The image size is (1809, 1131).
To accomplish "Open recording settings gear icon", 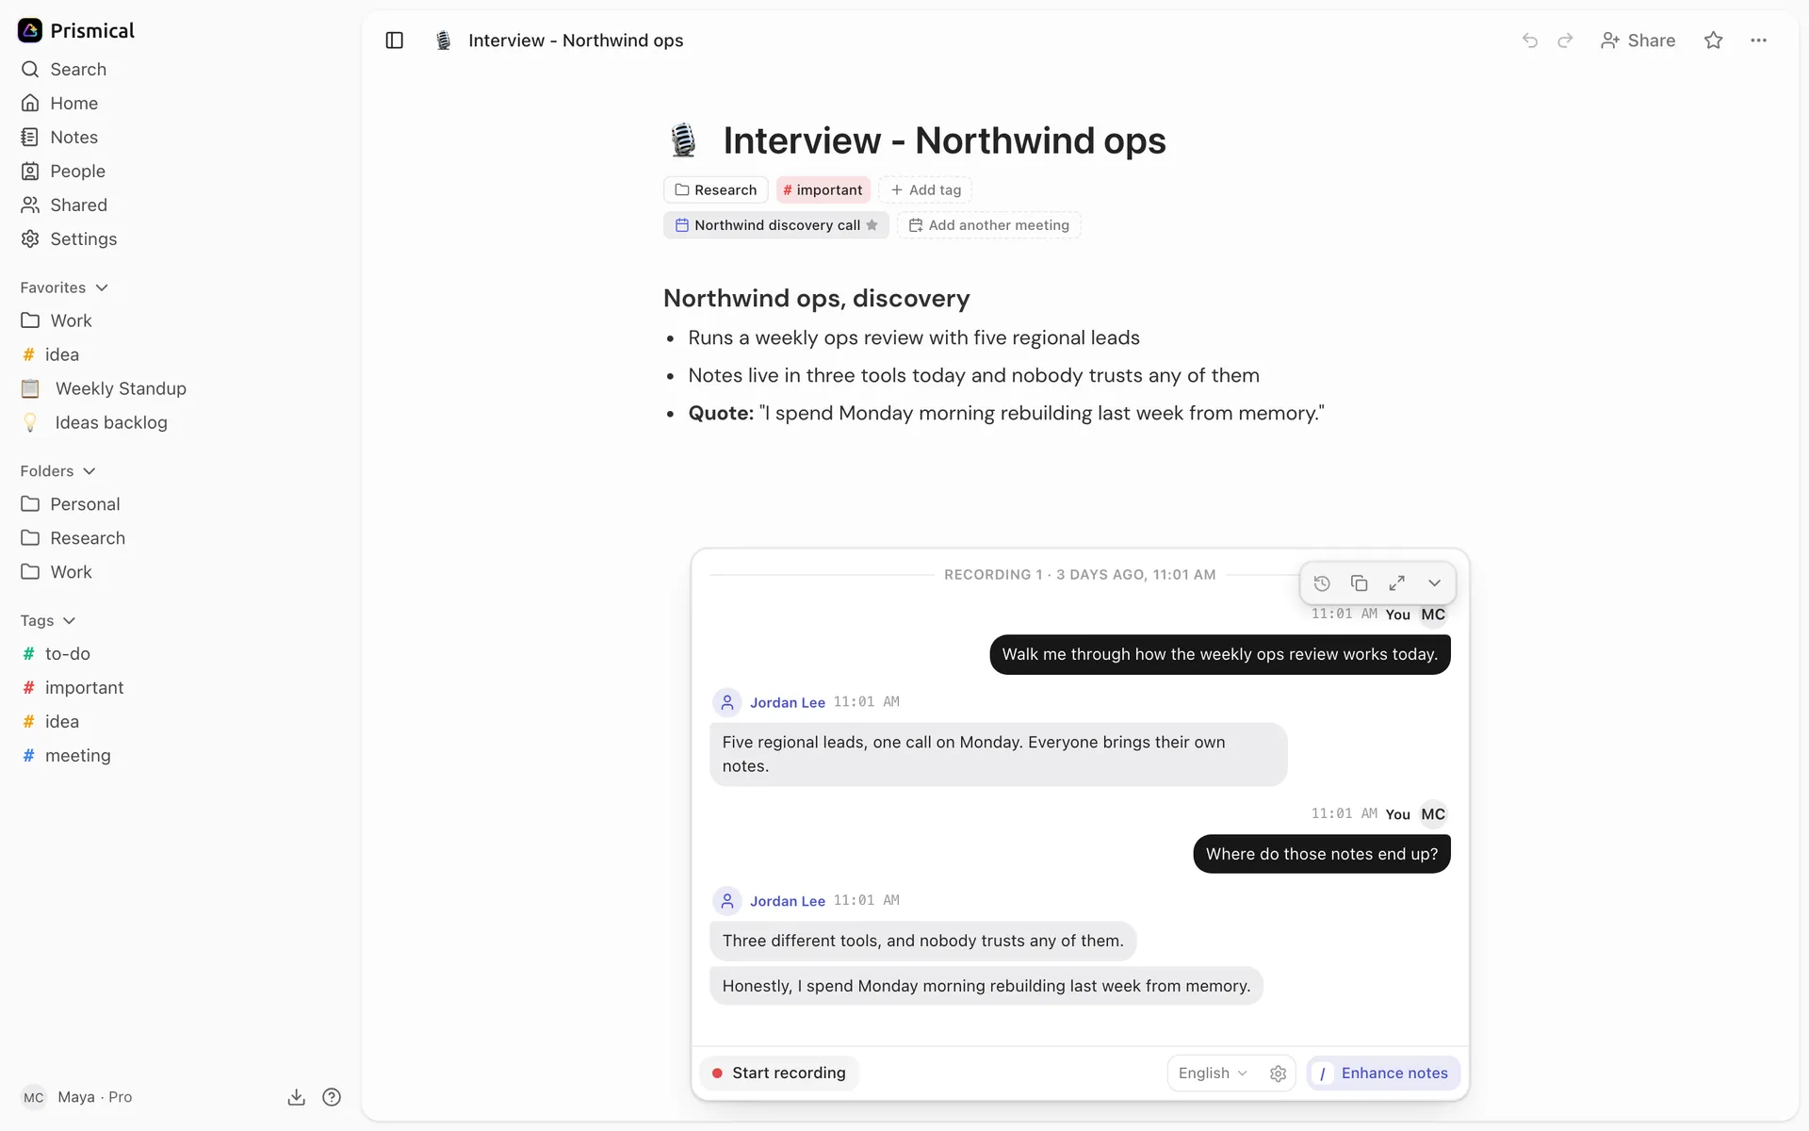I will tap(1279, 1074).
